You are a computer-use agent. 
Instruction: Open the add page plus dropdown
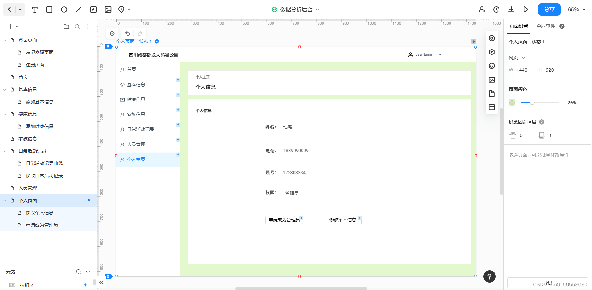tap(13, 26)
